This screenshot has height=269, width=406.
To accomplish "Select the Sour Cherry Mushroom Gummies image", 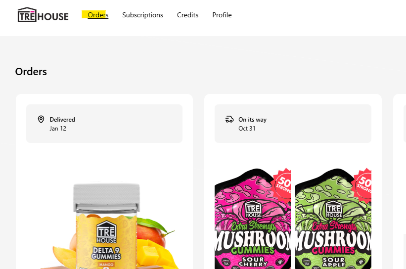I will pyautogui.click(x=253, y=218).
